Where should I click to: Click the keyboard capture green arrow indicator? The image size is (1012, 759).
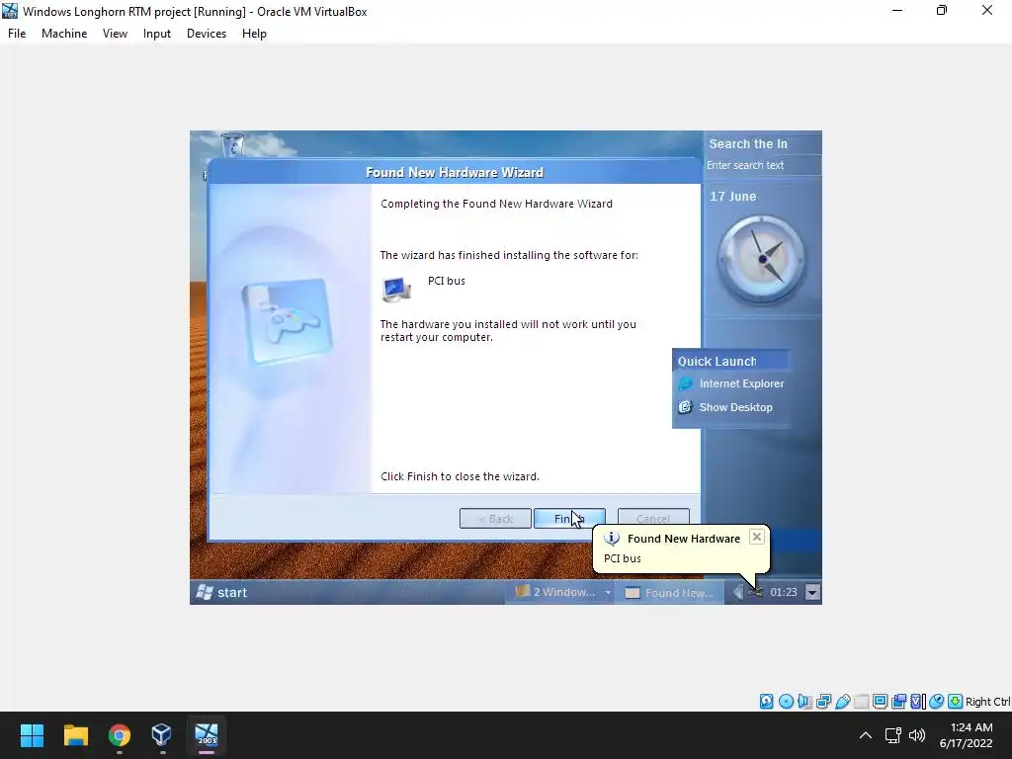[956, 702]
